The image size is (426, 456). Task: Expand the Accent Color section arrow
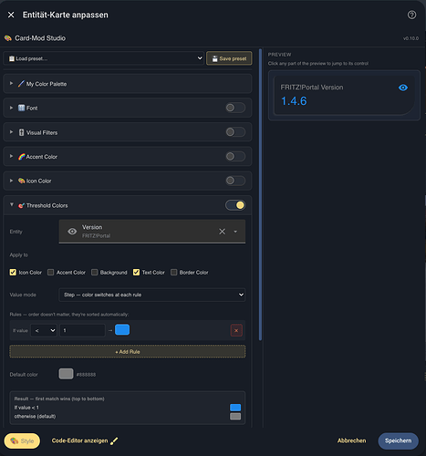(11, 156)
